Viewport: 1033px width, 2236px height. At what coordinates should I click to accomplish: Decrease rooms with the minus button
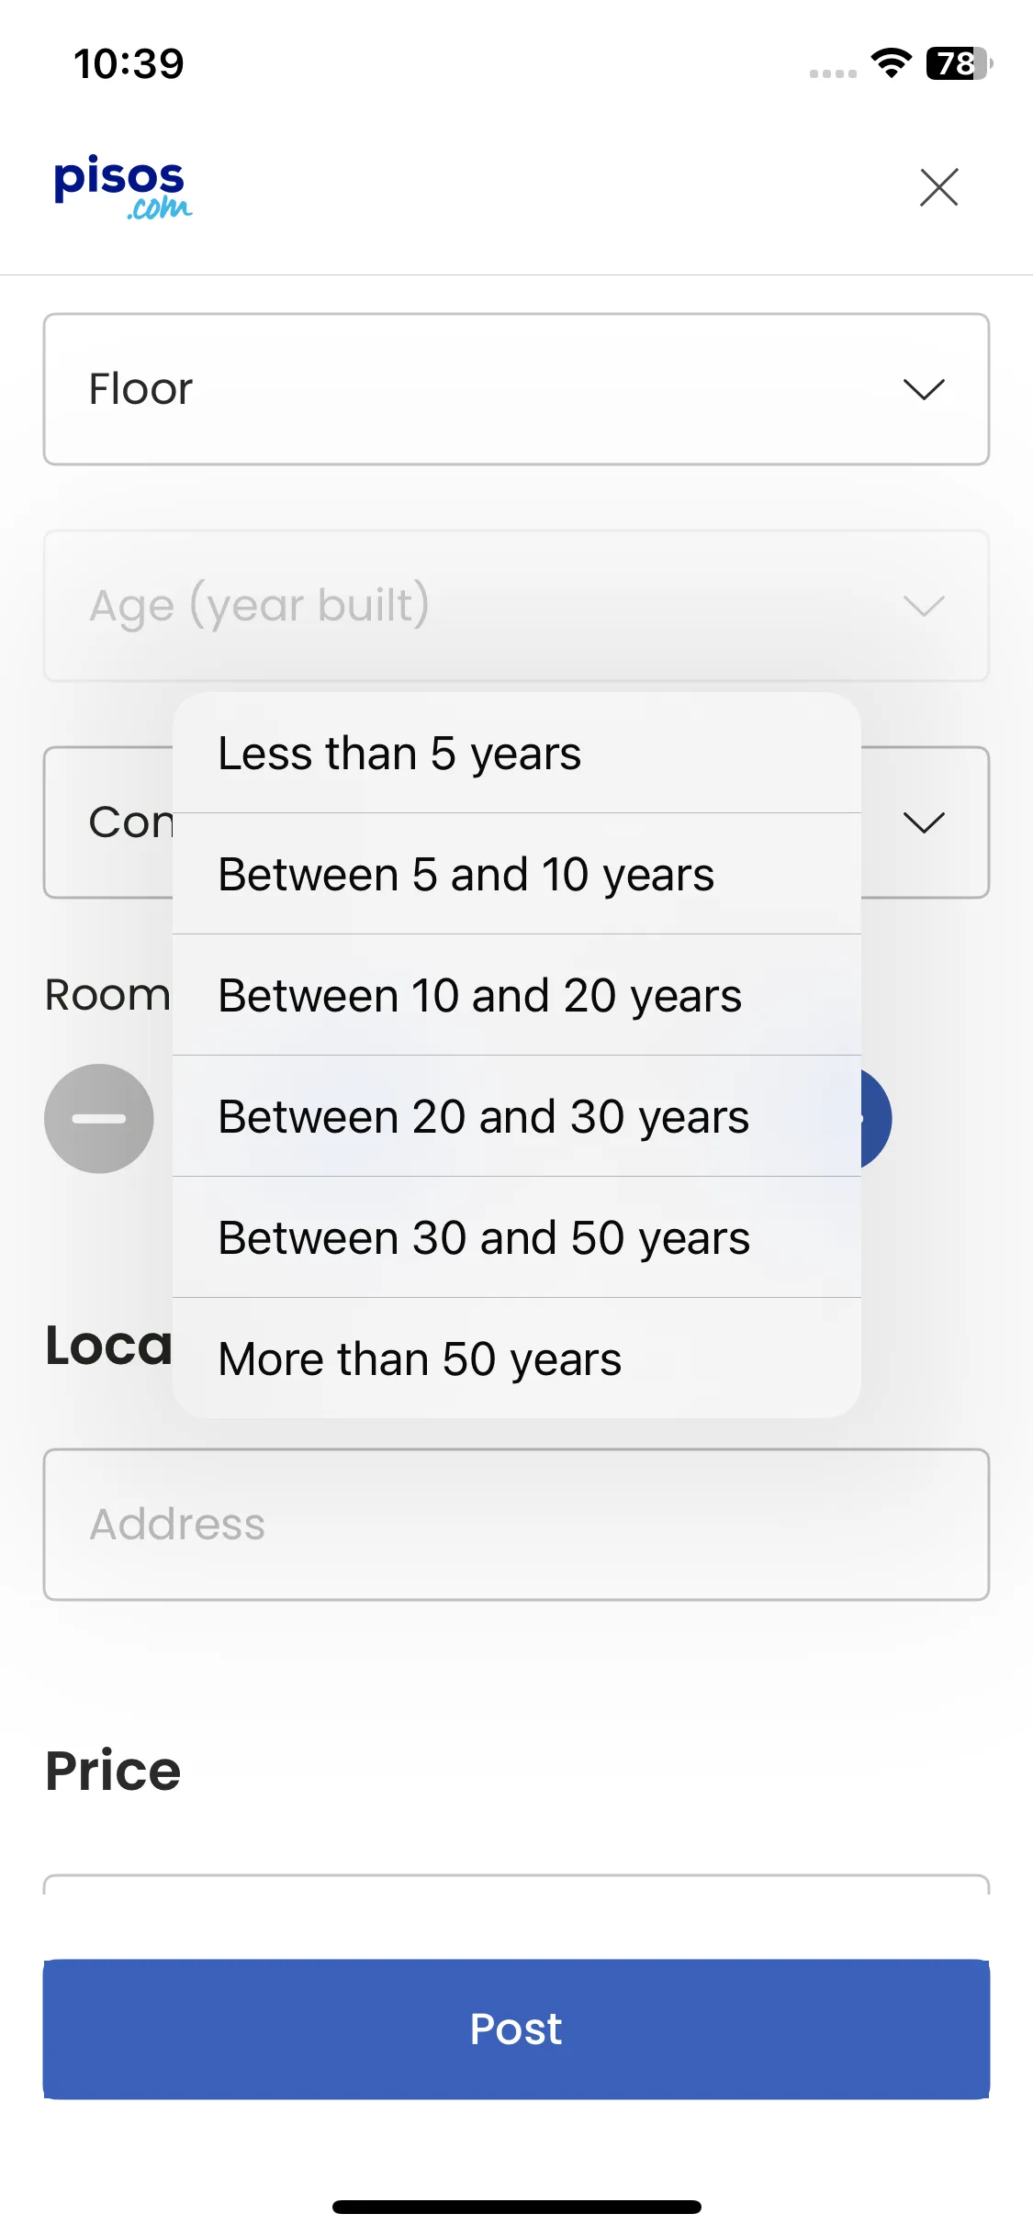click(99, 1118)
